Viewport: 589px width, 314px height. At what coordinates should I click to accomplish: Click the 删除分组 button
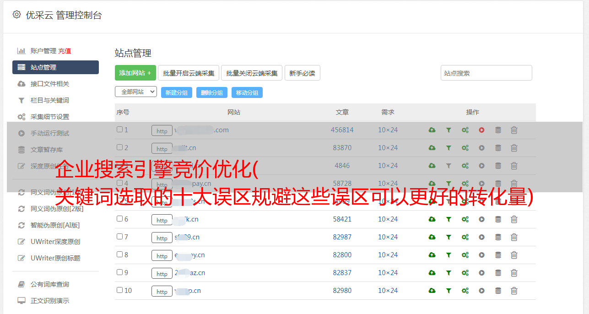pyautogui.click(x=212, y=92)
